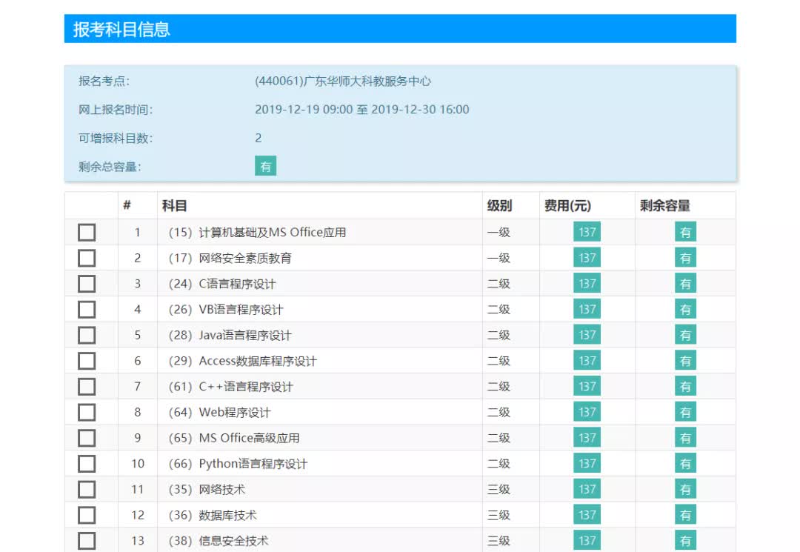Tick the 数据库技术 row checkbox
Screen dimensions: 800x552
tap(87, 514)
